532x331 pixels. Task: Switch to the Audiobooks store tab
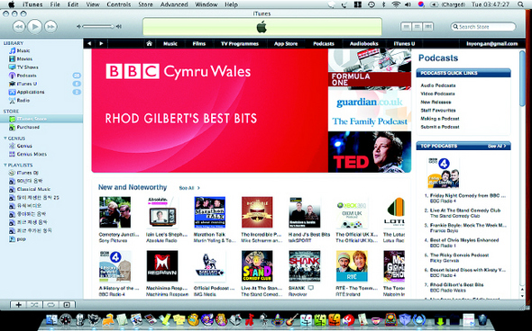coord(363,44)
